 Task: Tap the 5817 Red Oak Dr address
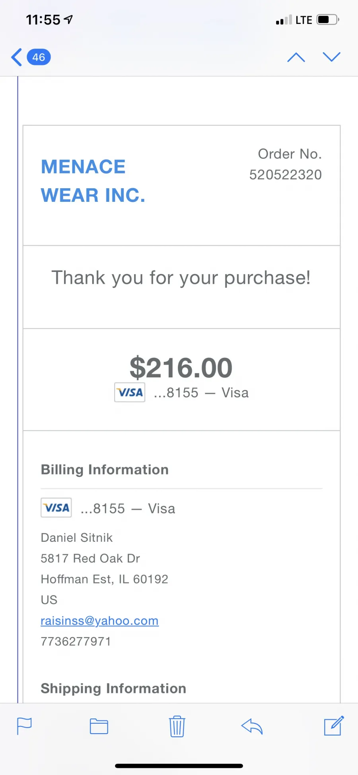pos(90,558)
